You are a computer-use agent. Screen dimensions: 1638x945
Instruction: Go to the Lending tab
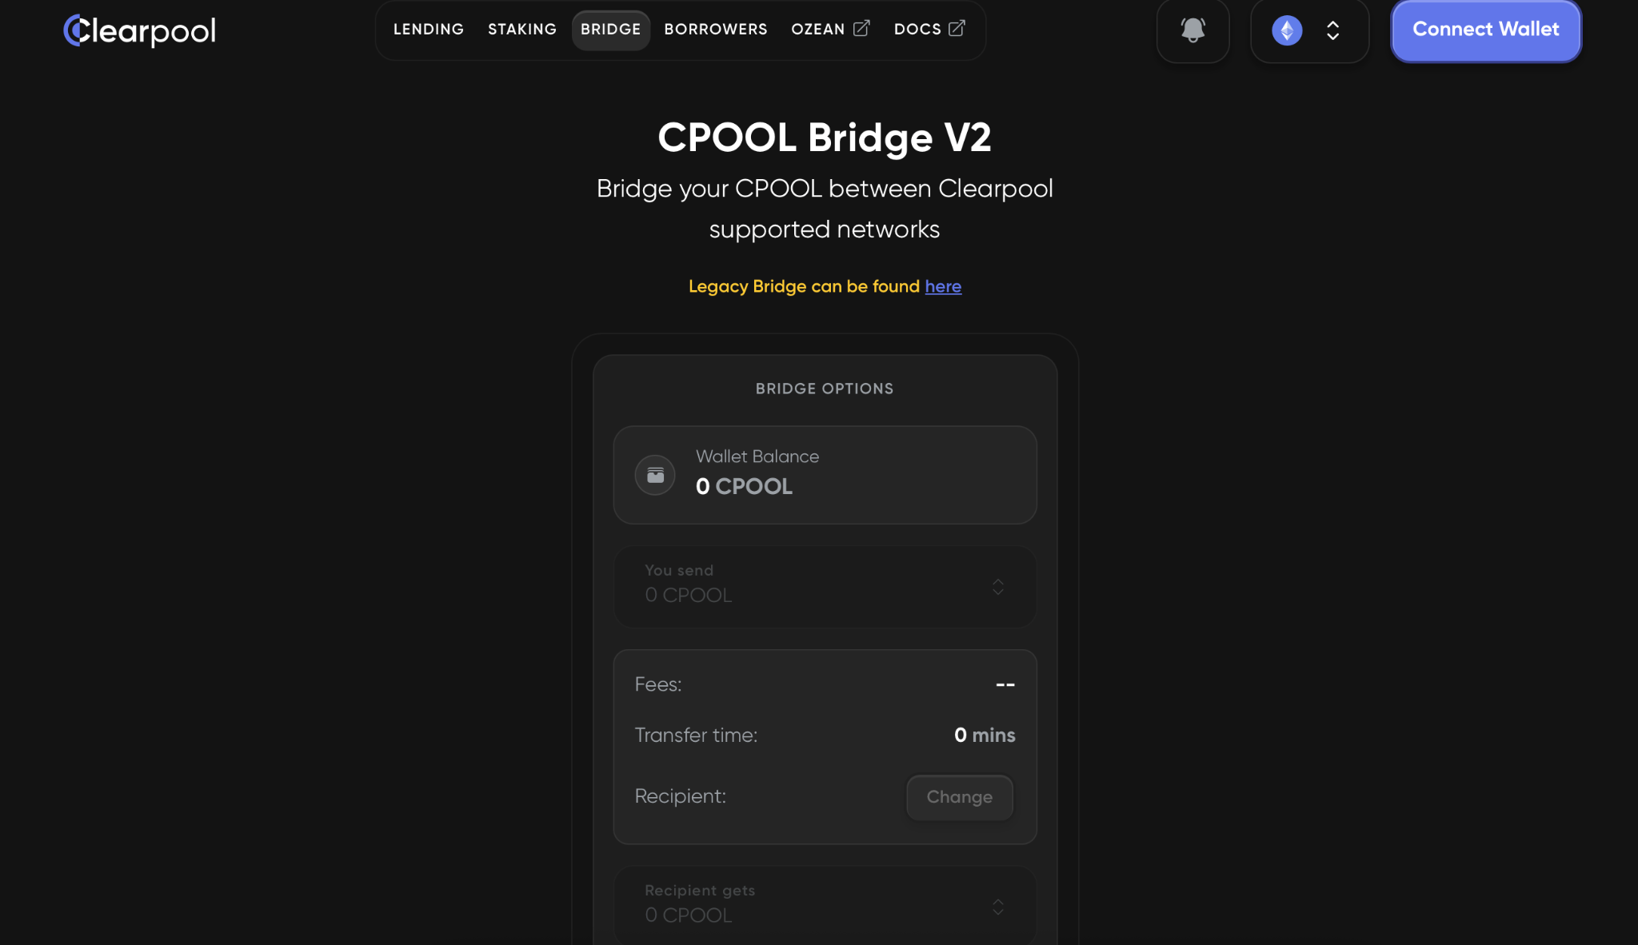pyautogui.click(x=429, y=30)
